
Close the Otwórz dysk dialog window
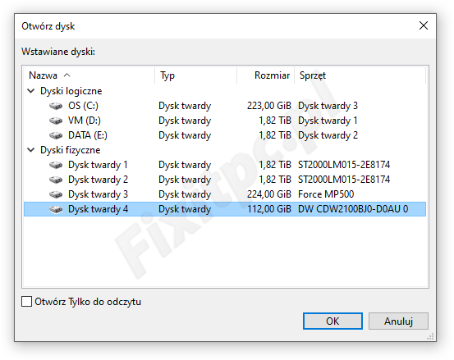tap(424, 25)
